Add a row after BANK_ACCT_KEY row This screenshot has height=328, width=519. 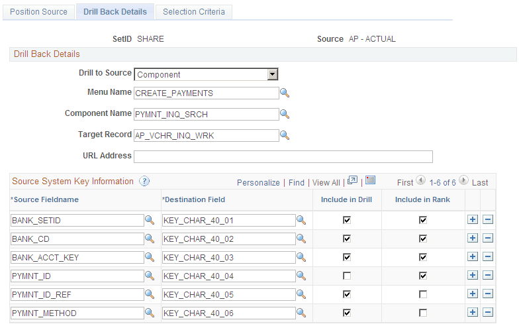point(473,256)
